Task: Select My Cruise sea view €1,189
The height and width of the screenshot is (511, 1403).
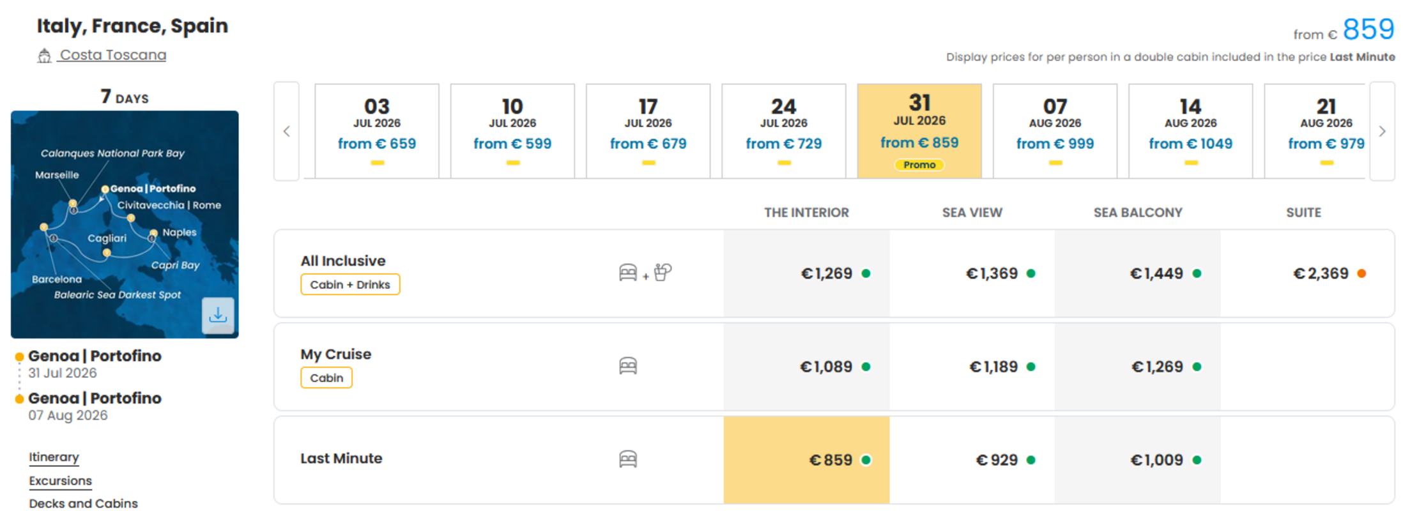Action: 972,367
